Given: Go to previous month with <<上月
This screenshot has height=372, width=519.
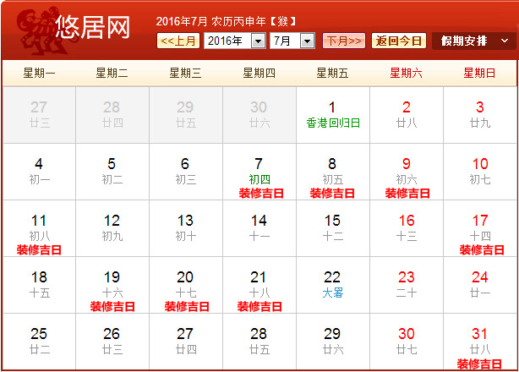Looking at the screenshot, I should tap(178, 41).
